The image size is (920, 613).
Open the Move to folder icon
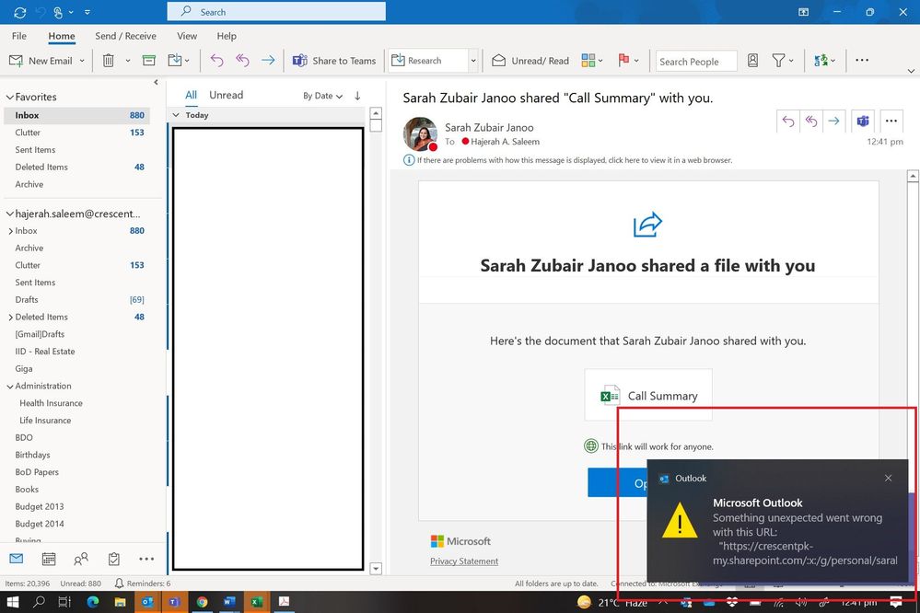(x=175, y=61)
